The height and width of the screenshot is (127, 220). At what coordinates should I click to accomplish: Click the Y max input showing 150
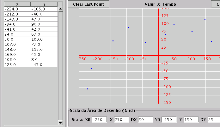click(x=191, y=120)
